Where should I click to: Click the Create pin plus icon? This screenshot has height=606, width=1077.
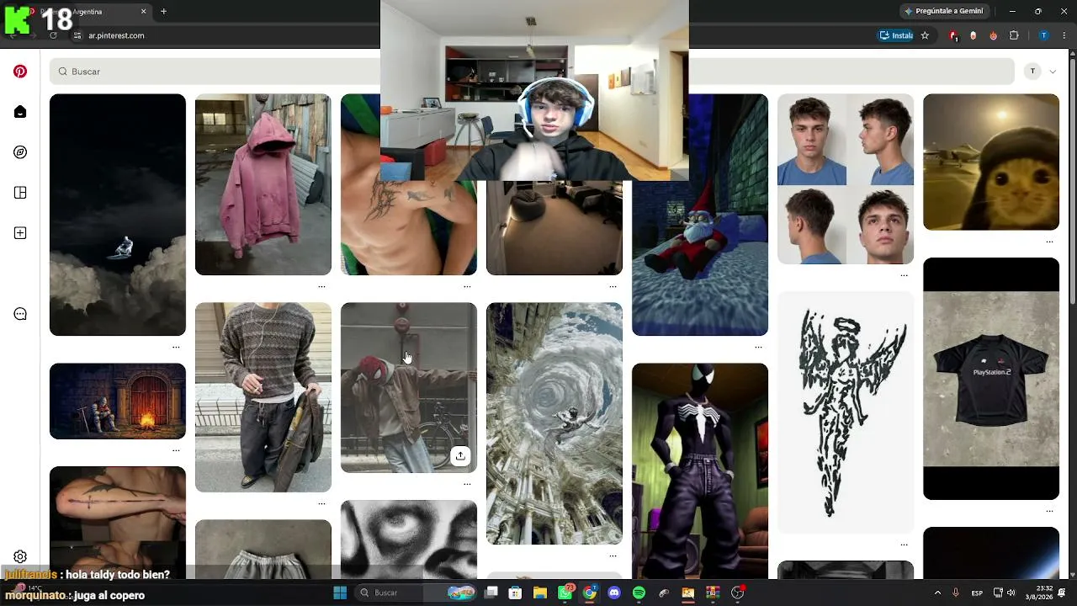[20, 233]
